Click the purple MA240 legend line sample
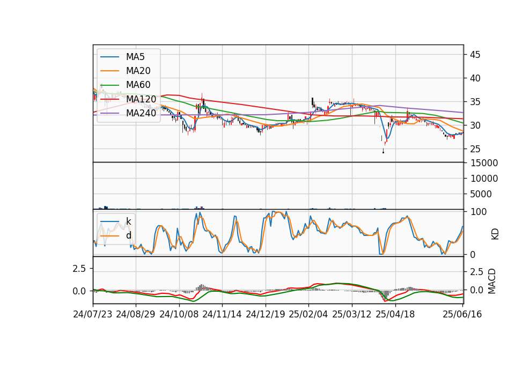The width and height of the screenshot is (515, 370). 109,113
